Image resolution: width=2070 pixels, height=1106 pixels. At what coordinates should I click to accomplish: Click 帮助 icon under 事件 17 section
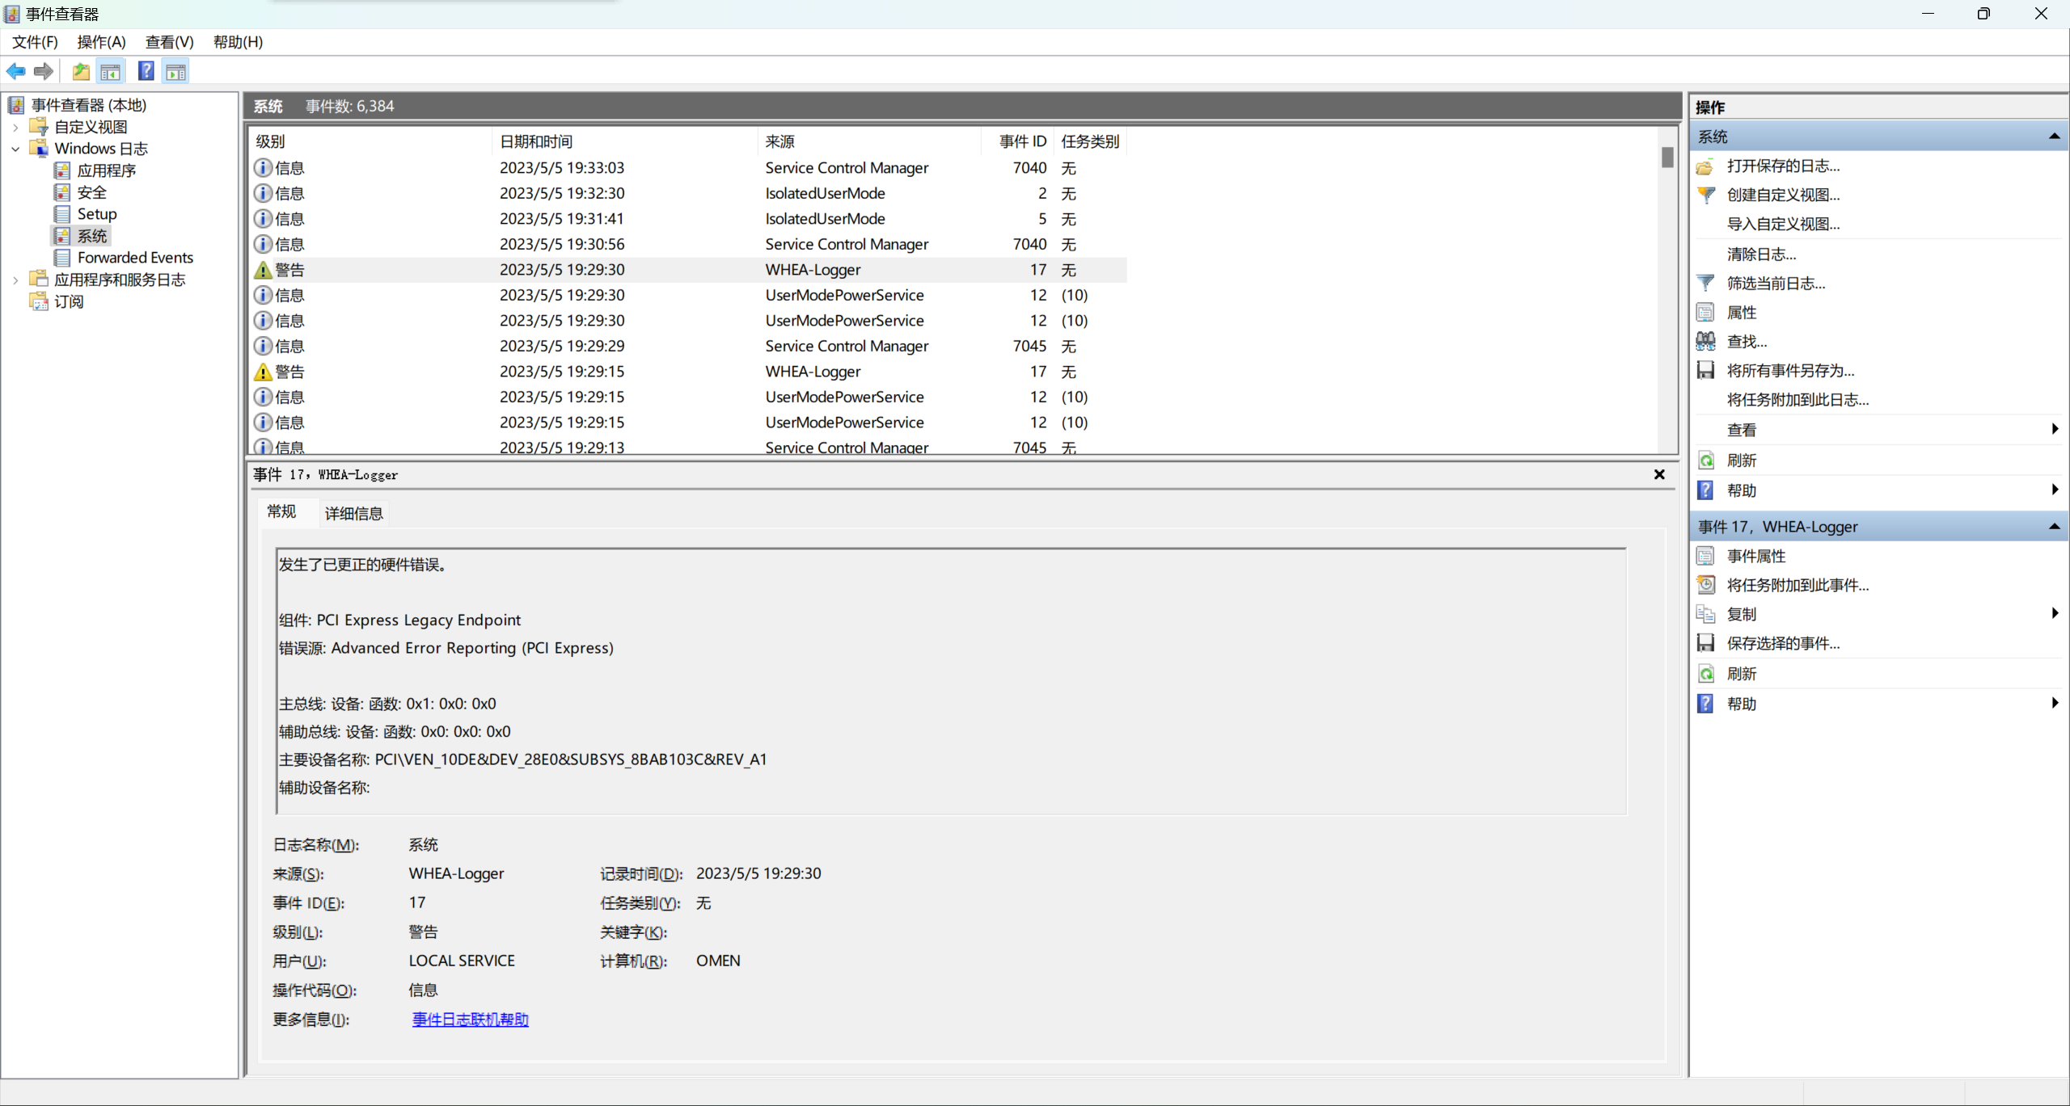click(1705, 704)
